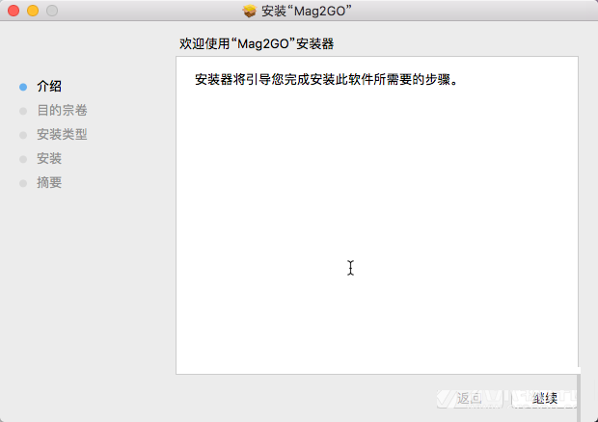The height and width of the screenshot is (422, 598).
Task: Click the installer package icon in title bar
Action: [x=250, y=11]
